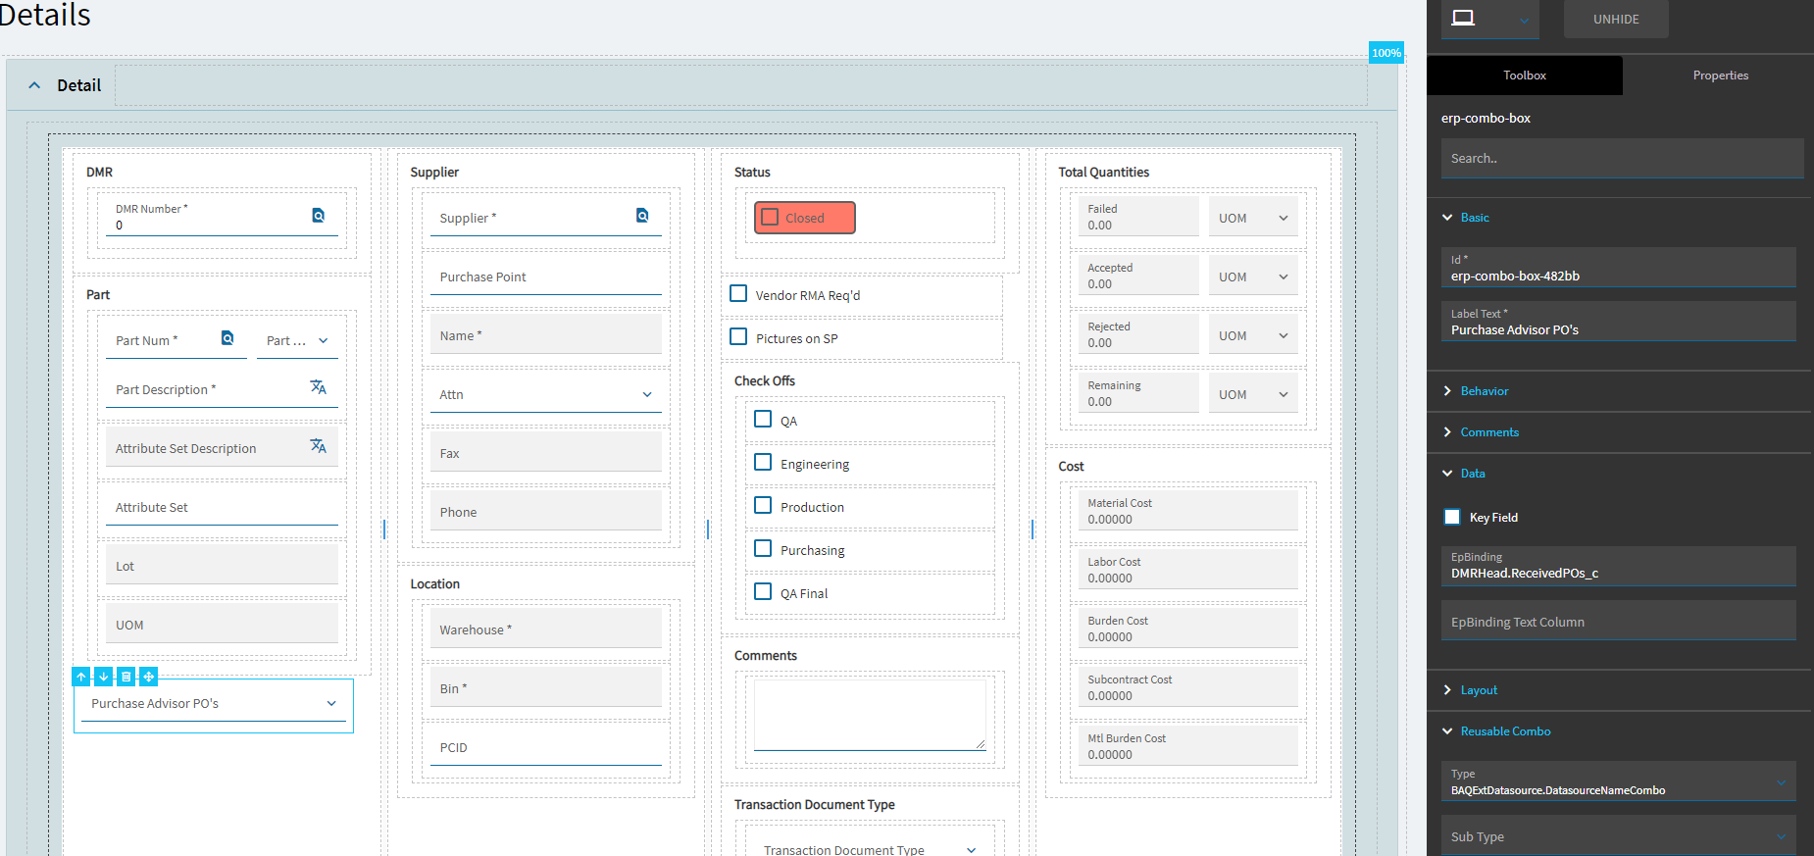
Task: Edit the Label Text property field
Action: coord(1619,322)
